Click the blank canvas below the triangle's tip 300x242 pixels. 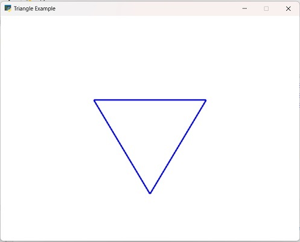(150, 217)
